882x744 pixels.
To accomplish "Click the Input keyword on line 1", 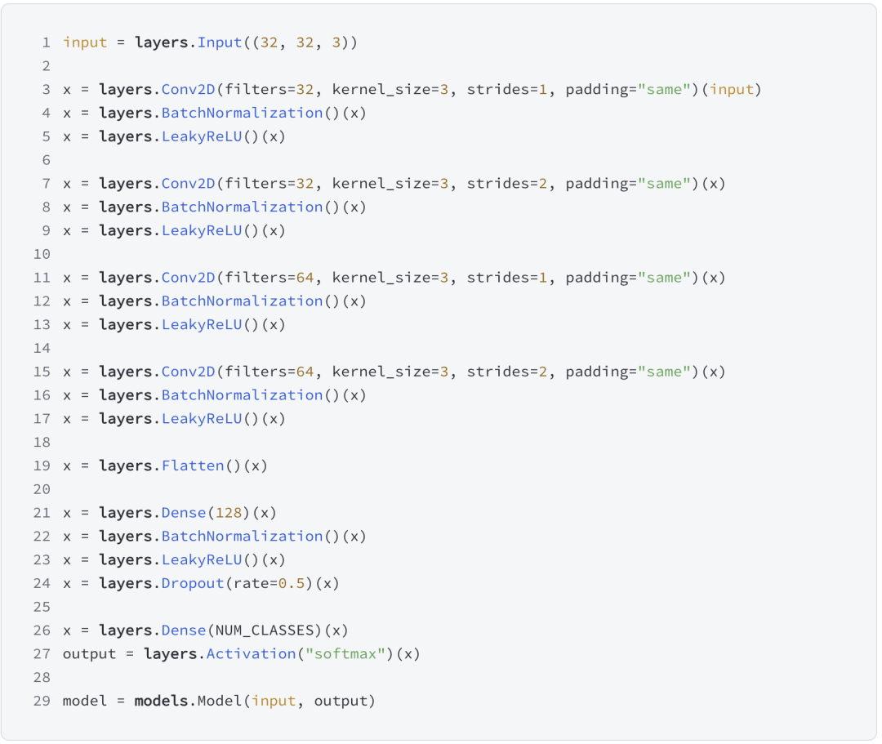I will point(220,42).
